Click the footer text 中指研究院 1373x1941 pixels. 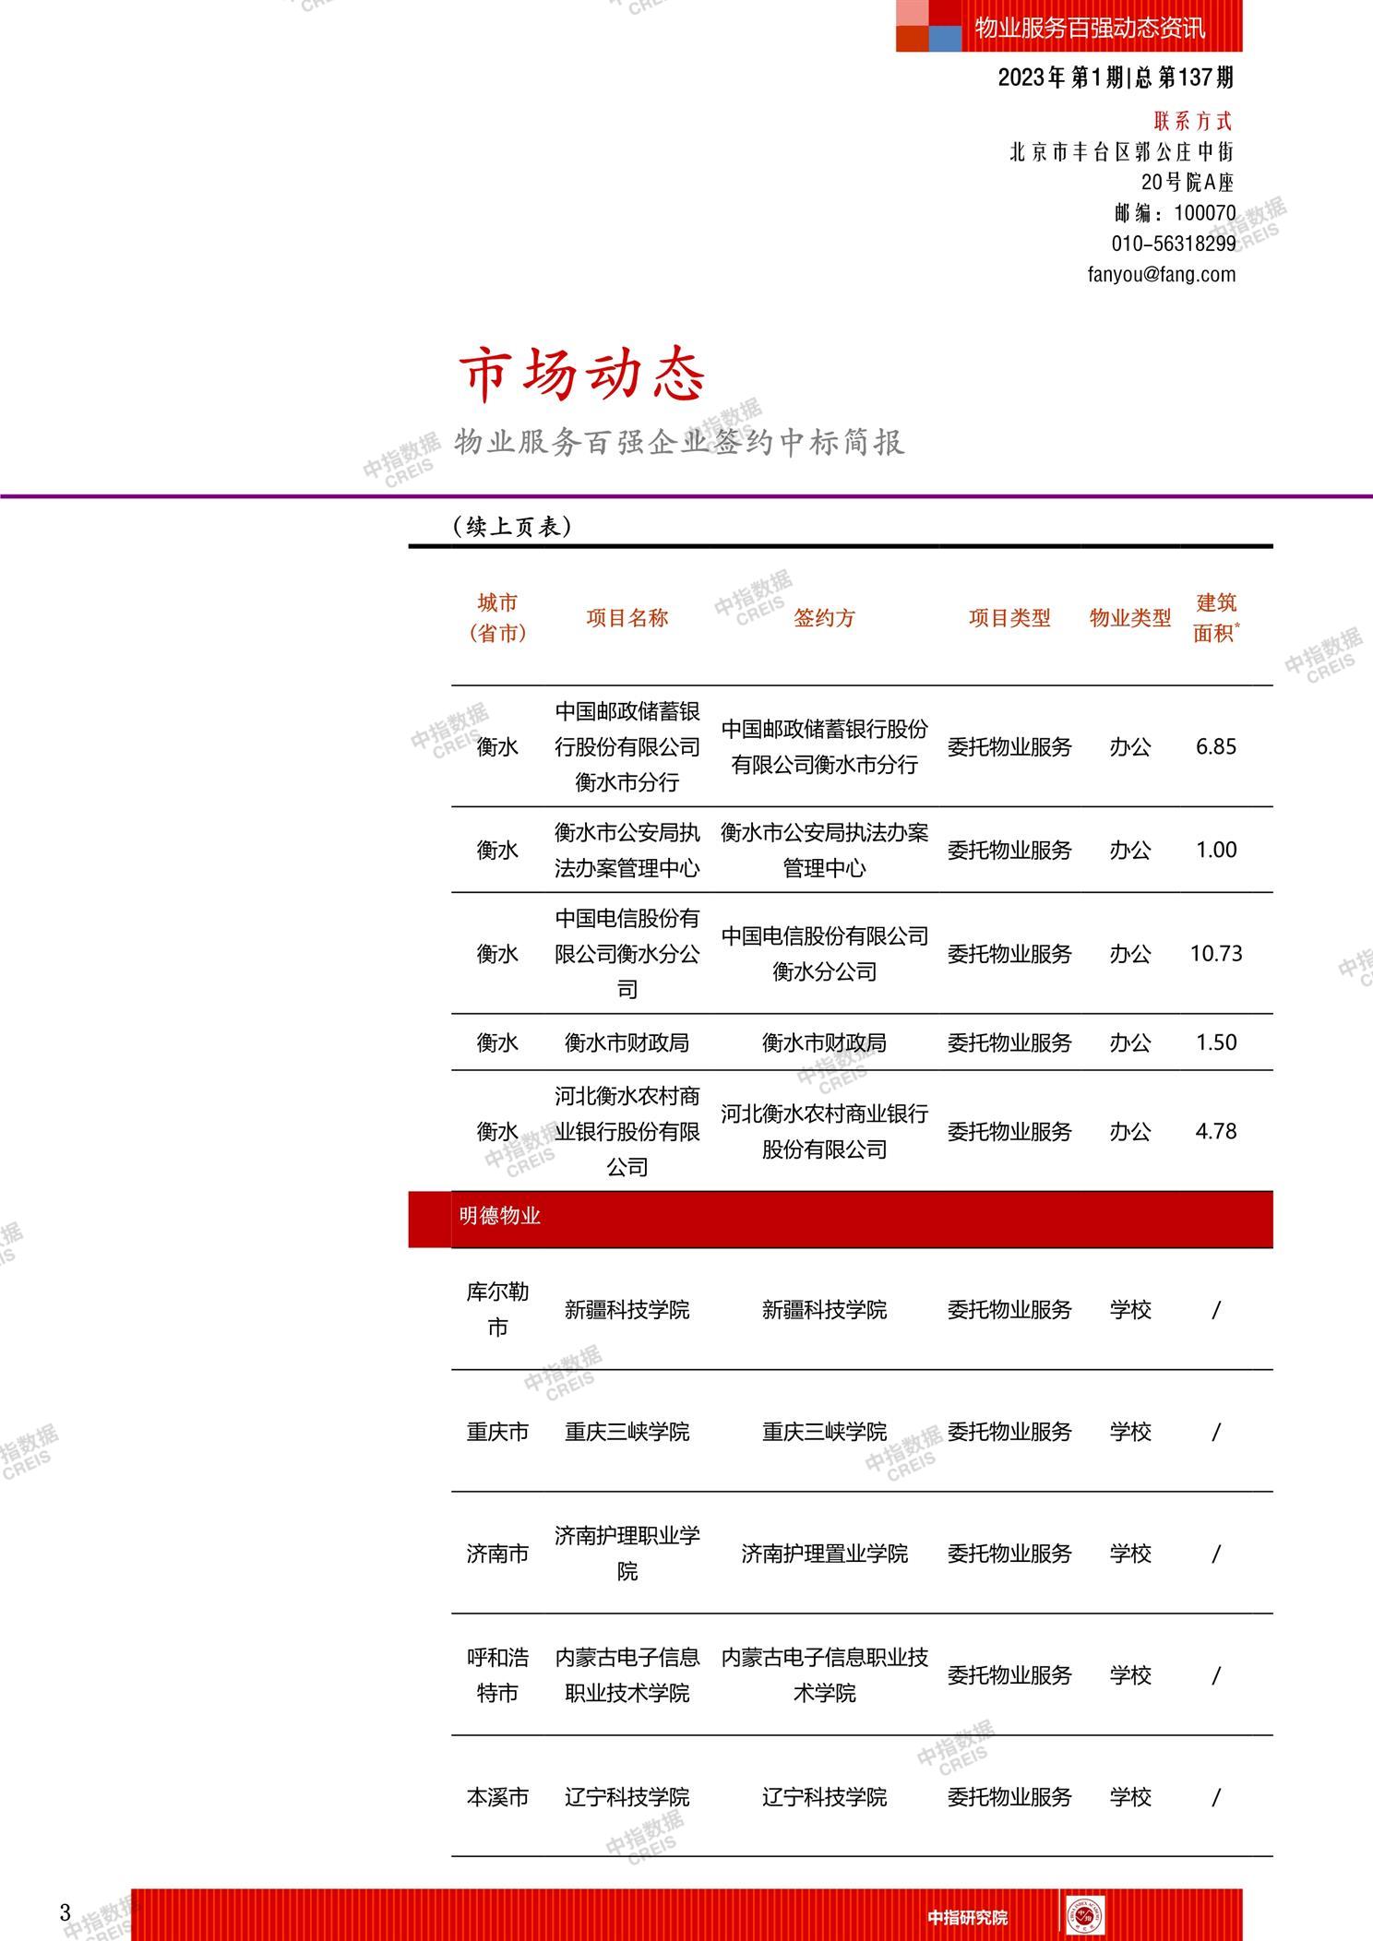click(x=968, y=1917)
